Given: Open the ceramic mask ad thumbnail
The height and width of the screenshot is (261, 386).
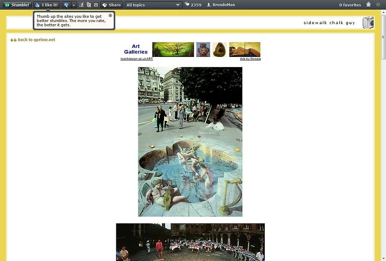Looking at the screenshot, I should (203, 49).
